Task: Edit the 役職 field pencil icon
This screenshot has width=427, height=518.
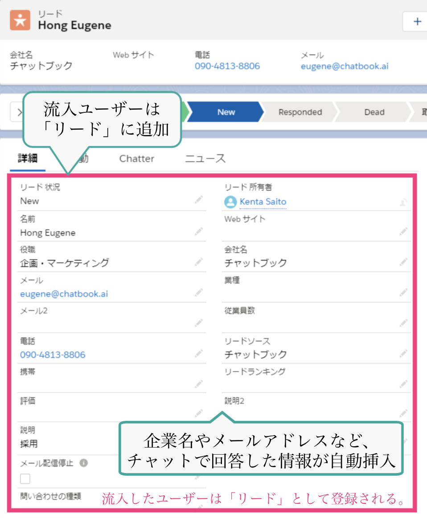Action: [x=198, y=262]
